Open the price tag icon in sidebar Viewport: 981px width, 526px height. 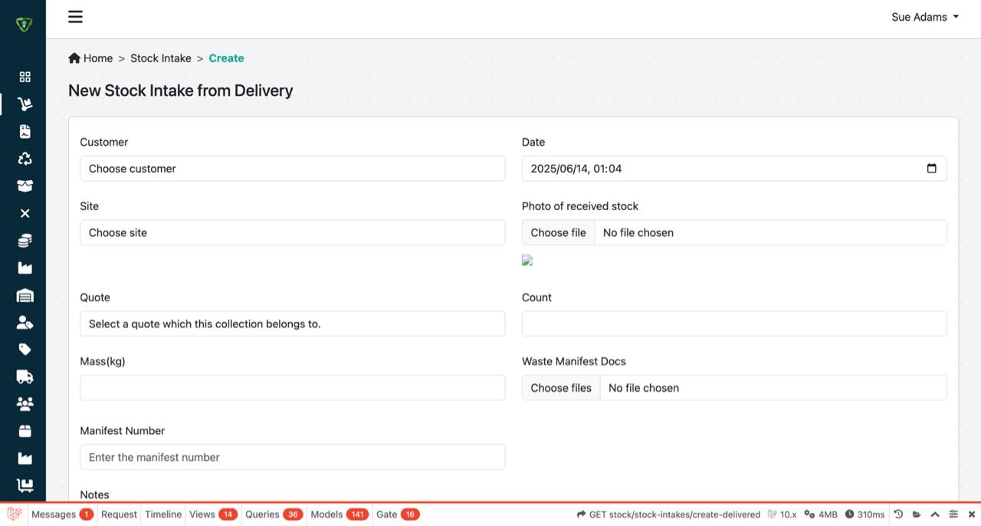tap(25, 350)
